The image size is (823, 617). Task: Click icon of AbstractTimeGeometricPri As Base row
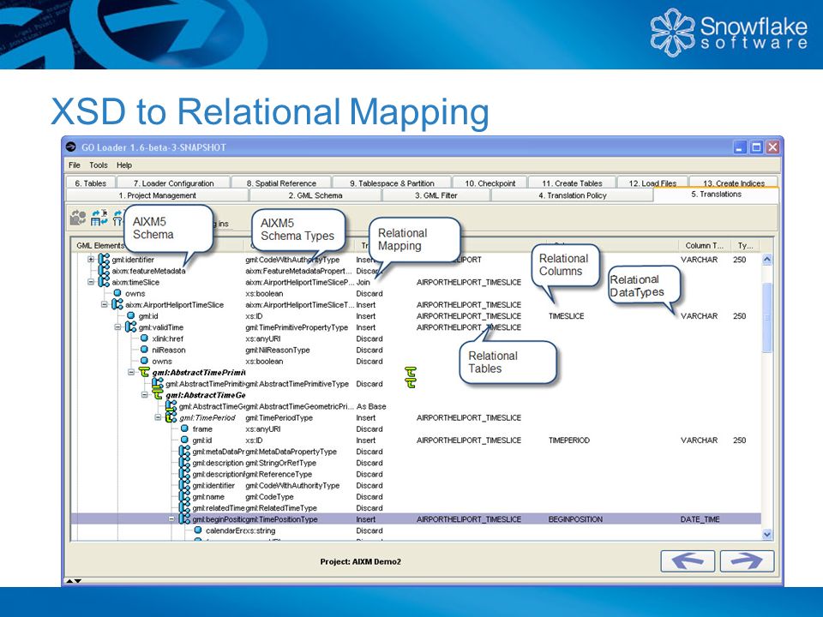[171, 406]
